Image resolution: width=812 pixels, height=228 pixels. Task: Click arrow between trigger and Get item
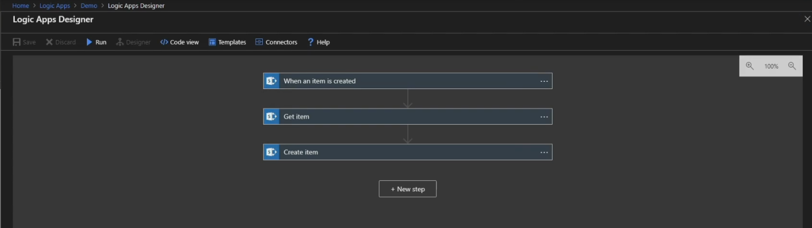click(x=407, y=99)
